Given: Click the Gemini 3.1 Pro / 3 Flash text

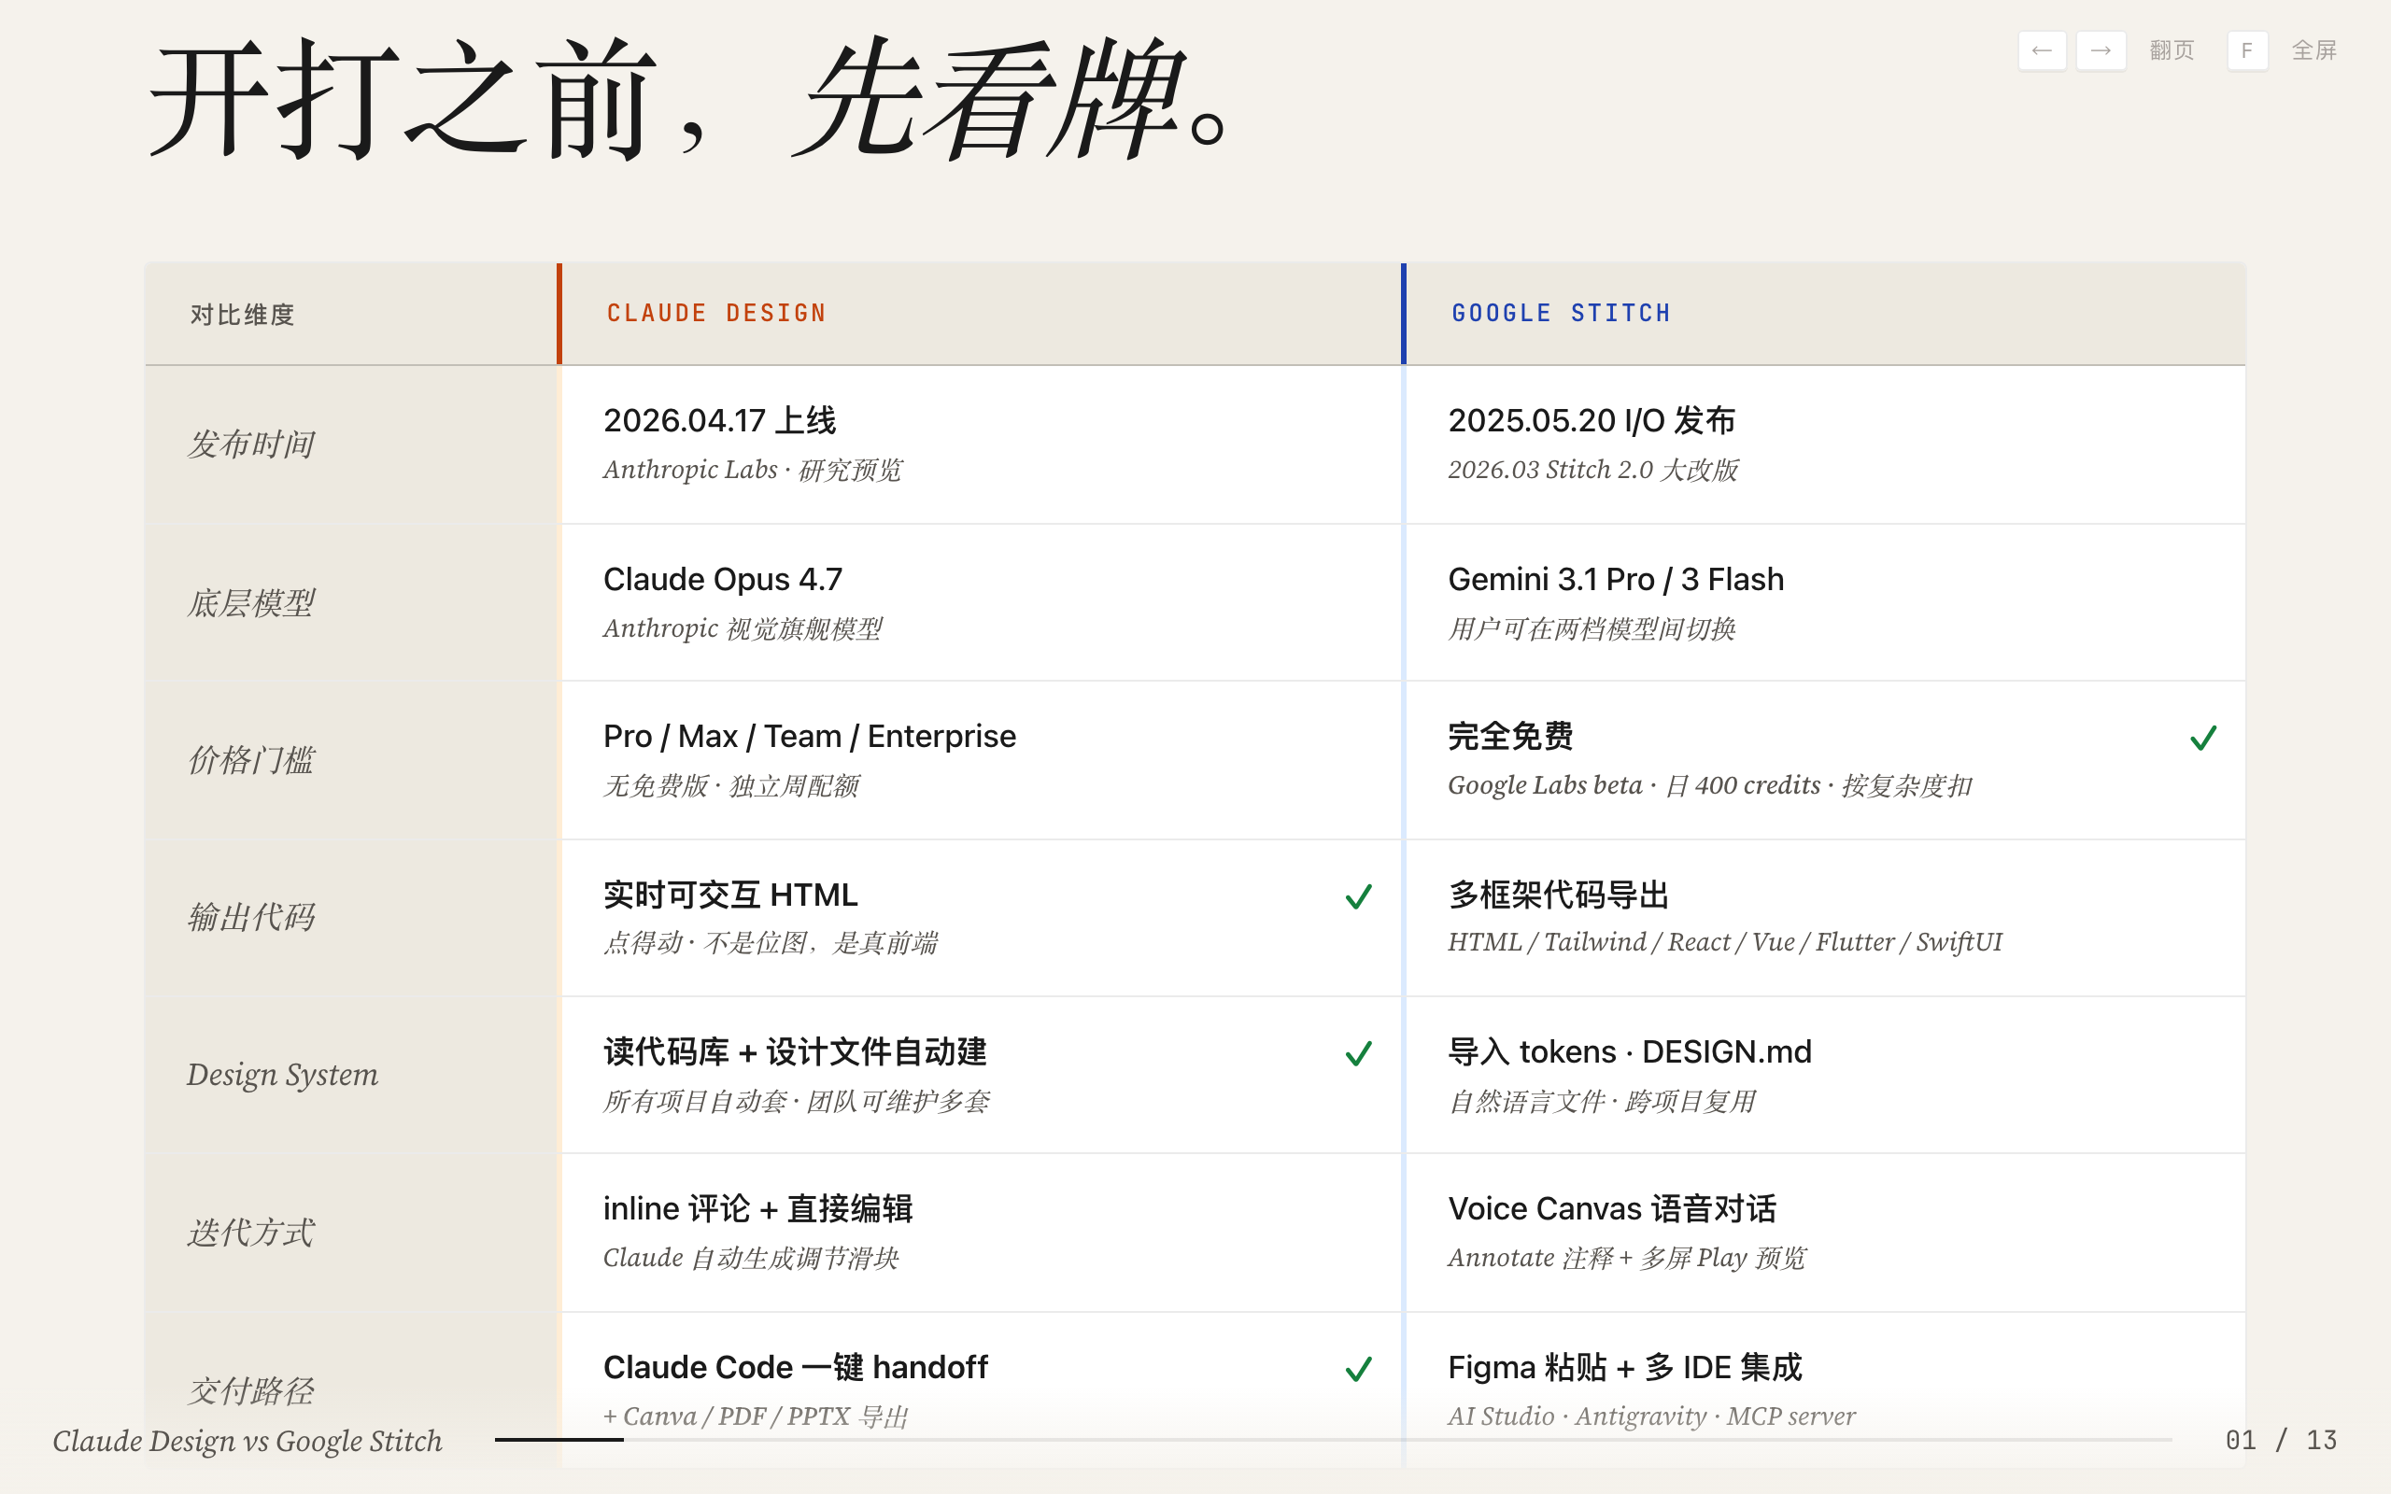Looking at the screenshot, I should (x=1617, y=579).
